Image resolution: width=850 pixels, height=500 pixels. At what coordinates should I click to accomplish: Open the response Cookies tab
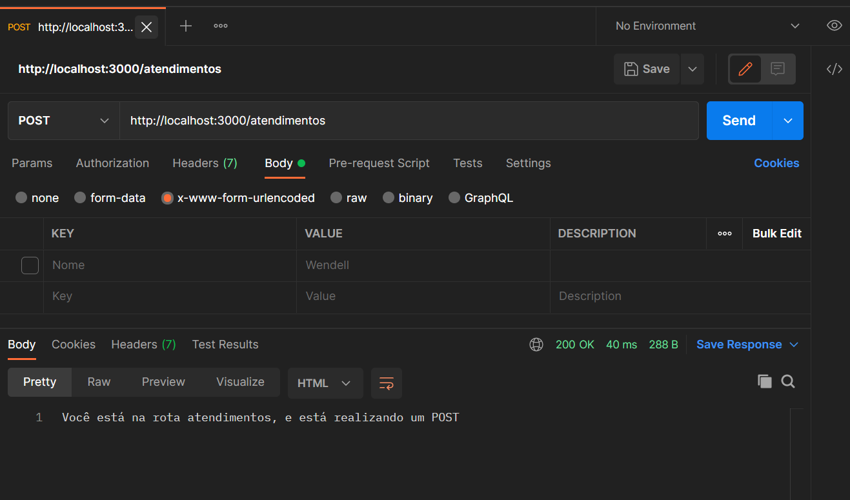[x=74, y=345]
